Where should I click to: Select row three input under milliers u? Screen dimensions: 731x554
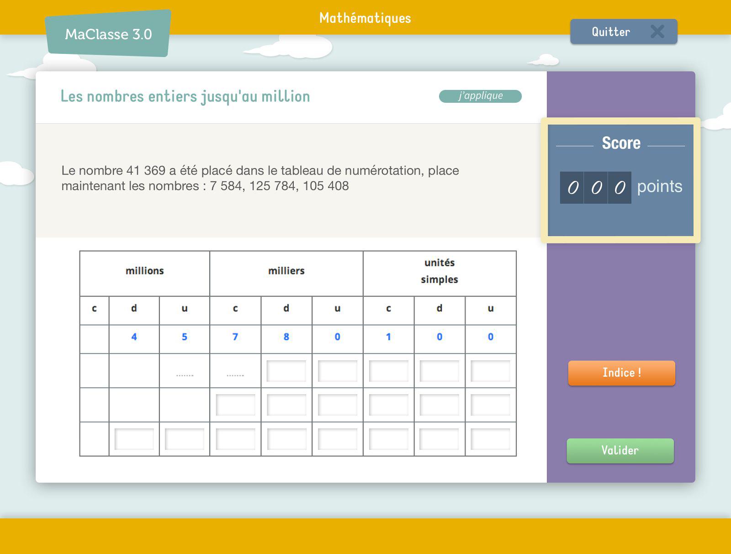click(338, 405)
